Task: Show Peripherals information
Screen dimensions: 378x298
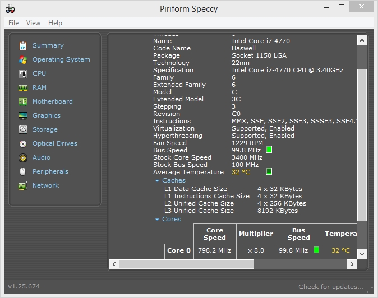Action: (x=50, y=171)
